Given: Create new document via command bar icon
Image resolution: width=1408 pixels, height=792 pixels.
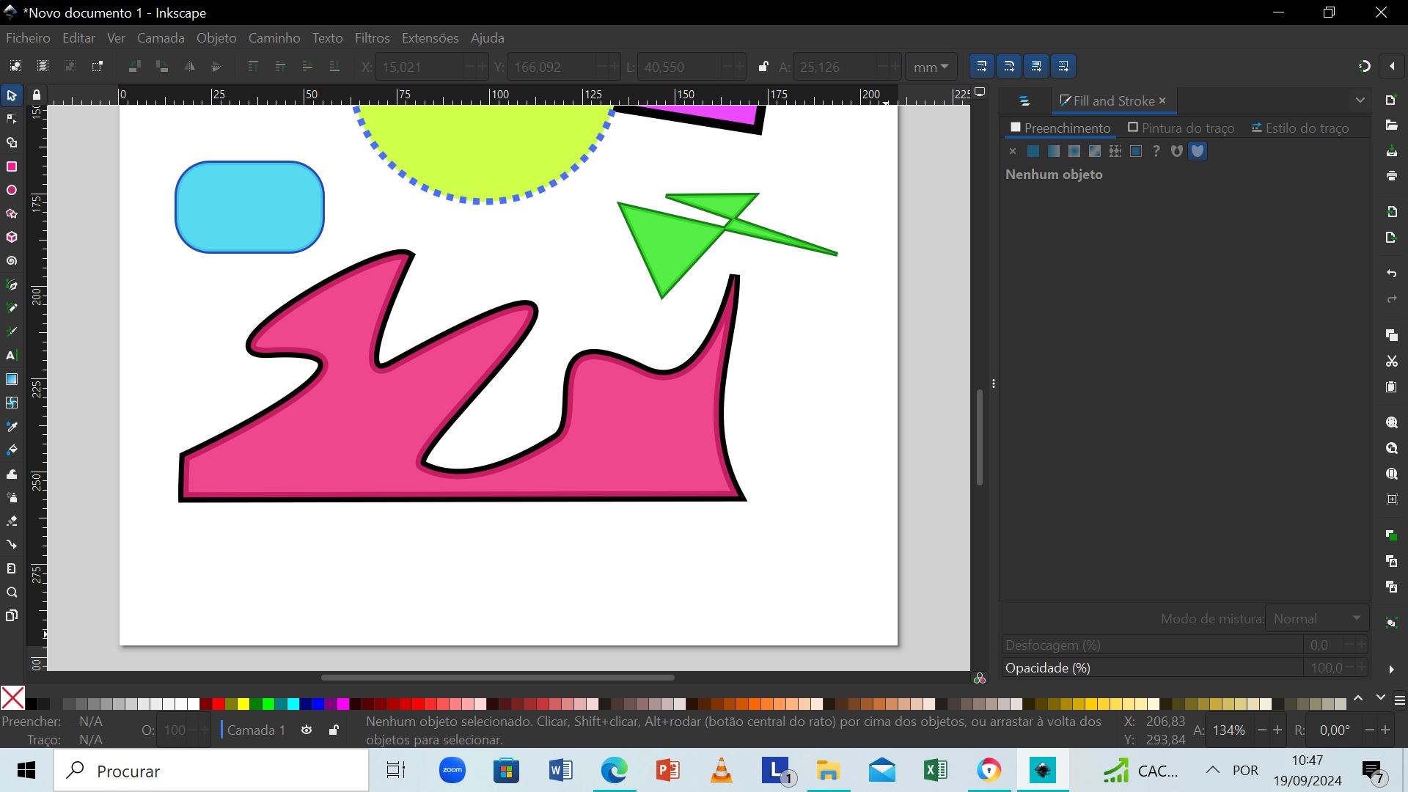Looking at the screenshot, I should coord(1392,100).
